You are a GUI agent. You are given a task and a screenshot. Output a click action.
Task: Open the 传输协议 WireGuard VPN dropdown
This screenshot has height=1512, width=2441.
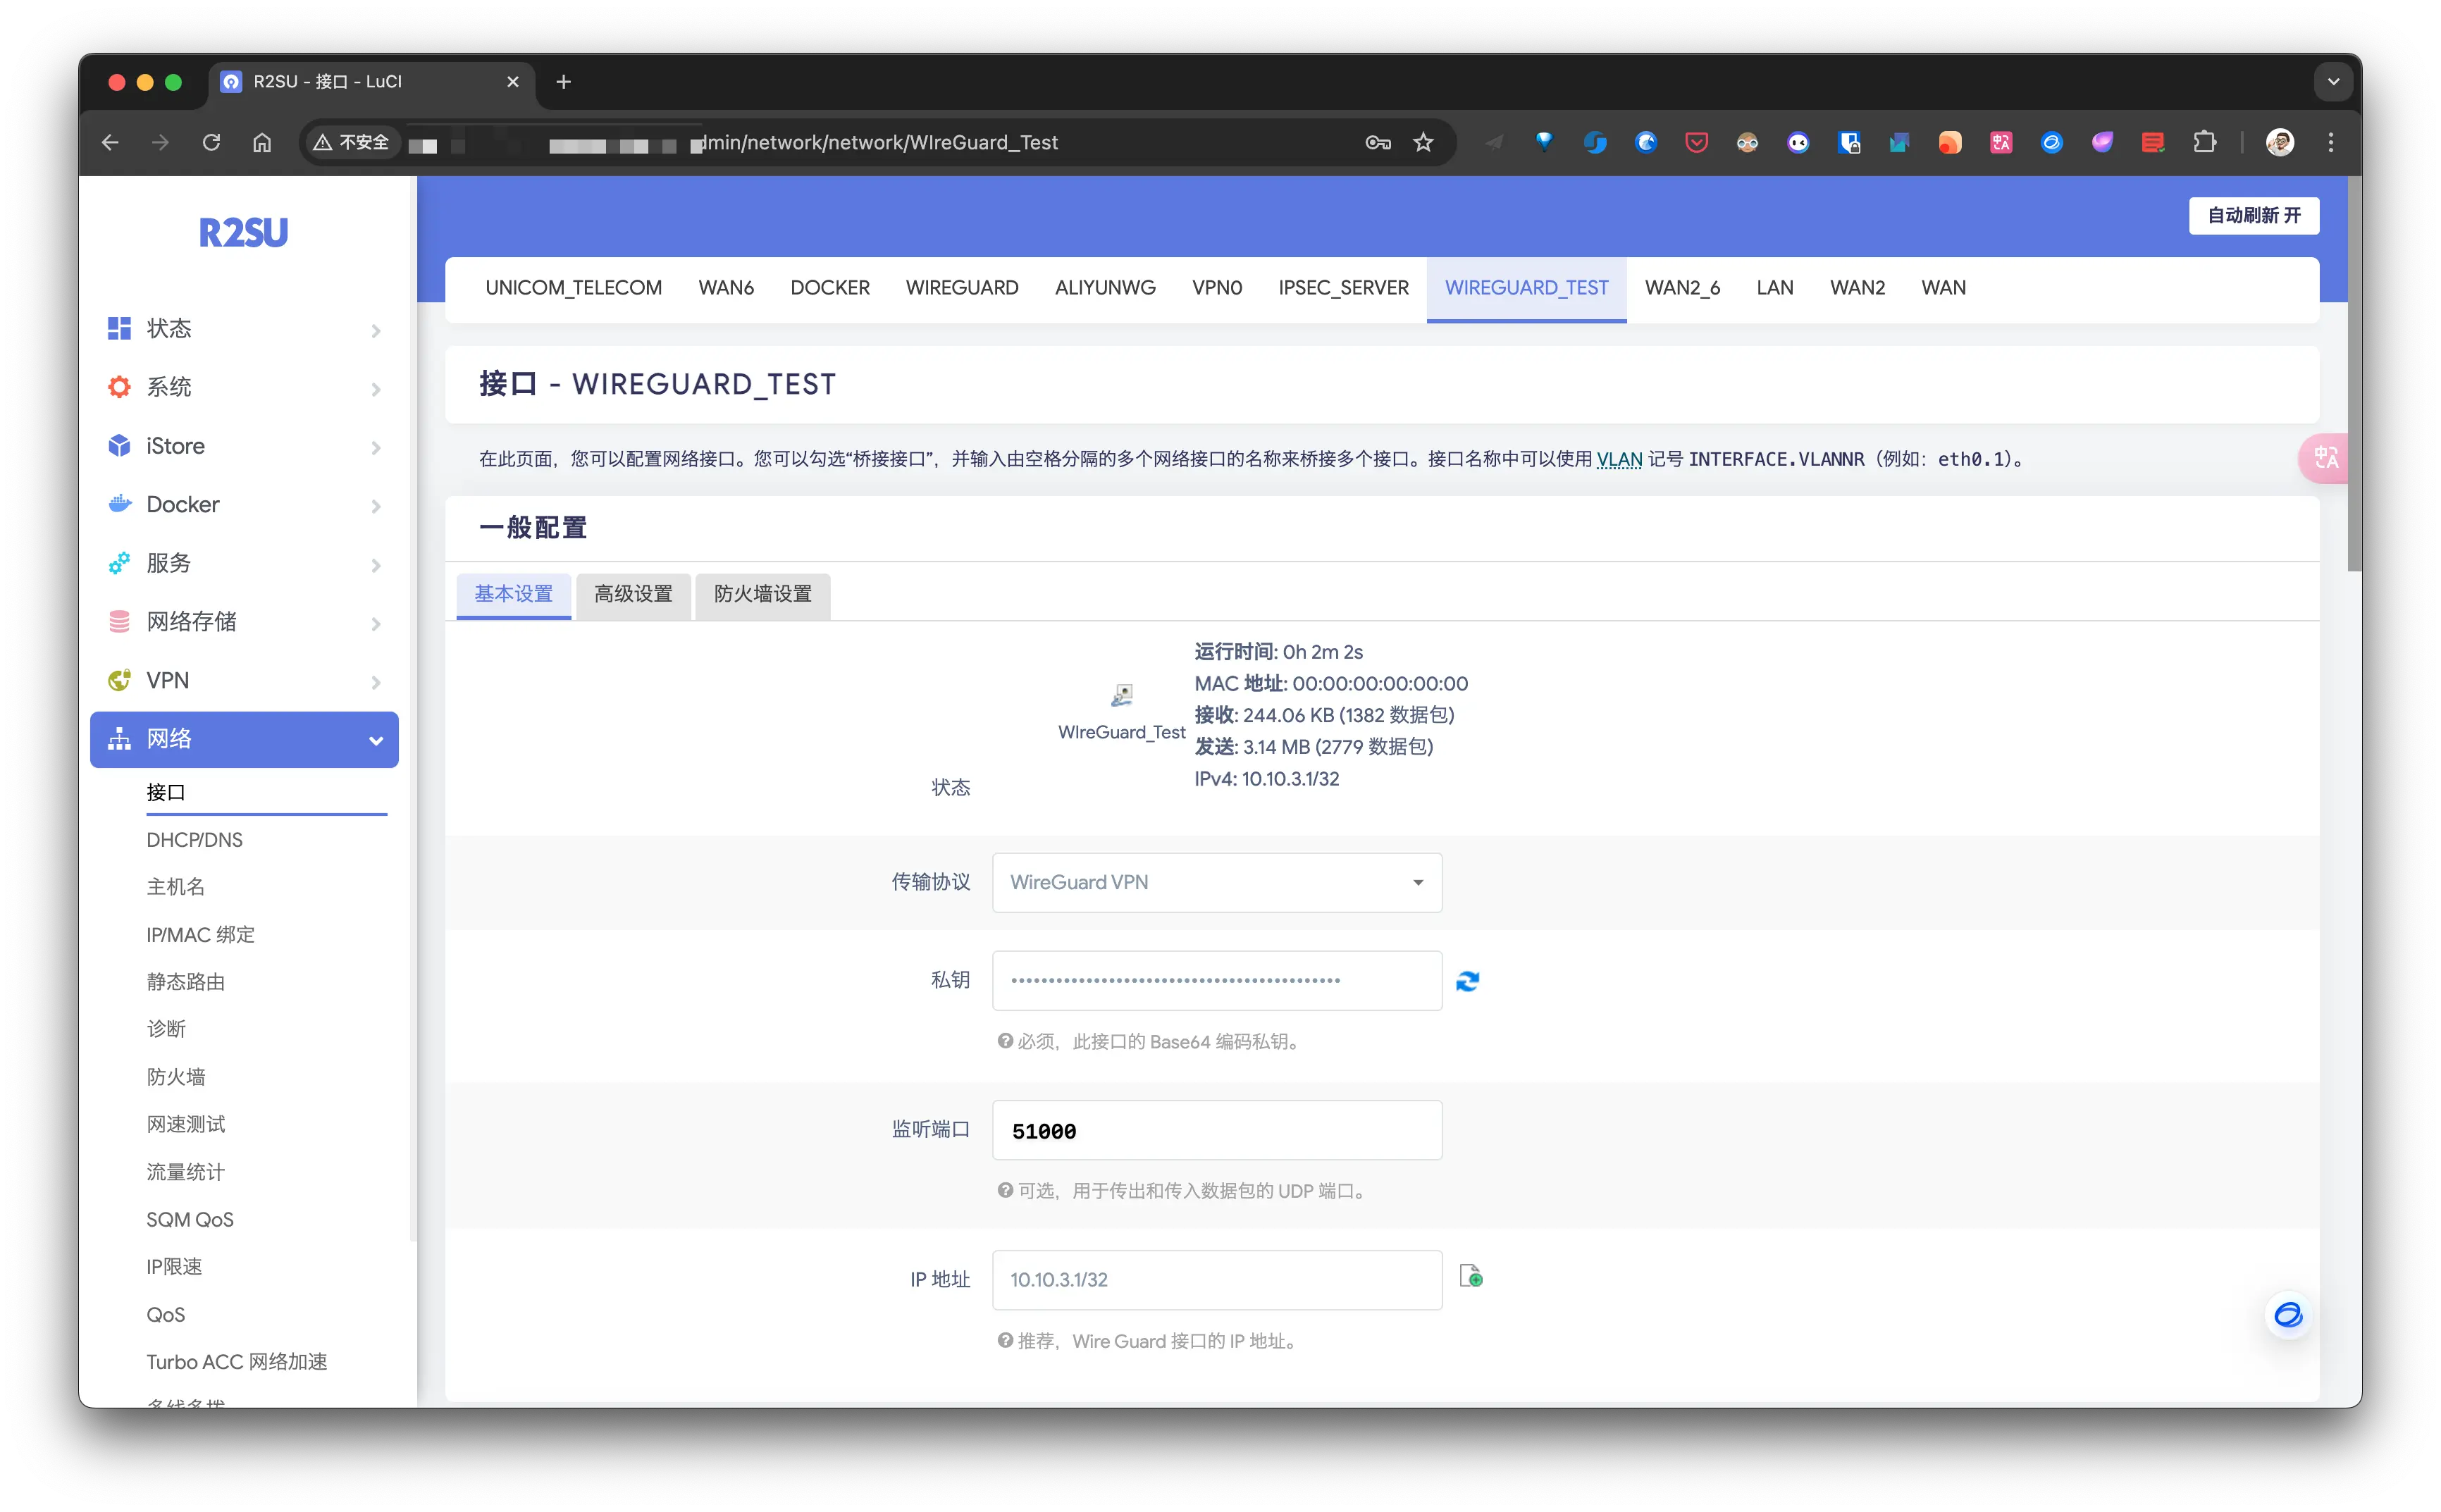pyautogui.click(x=1216, y=882)
